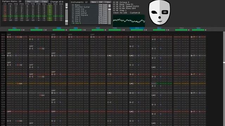Expand SN3 effect columns with plus
The width and height of the screenshot is (225, 126).
tap(188, 30)
